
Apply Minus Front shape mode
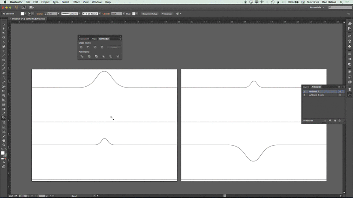[88, 47]
